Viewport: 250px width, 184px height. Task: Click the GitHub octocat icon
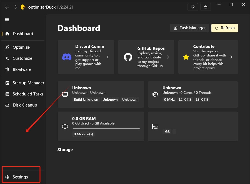pyautogui.click(x=128, y=57)
